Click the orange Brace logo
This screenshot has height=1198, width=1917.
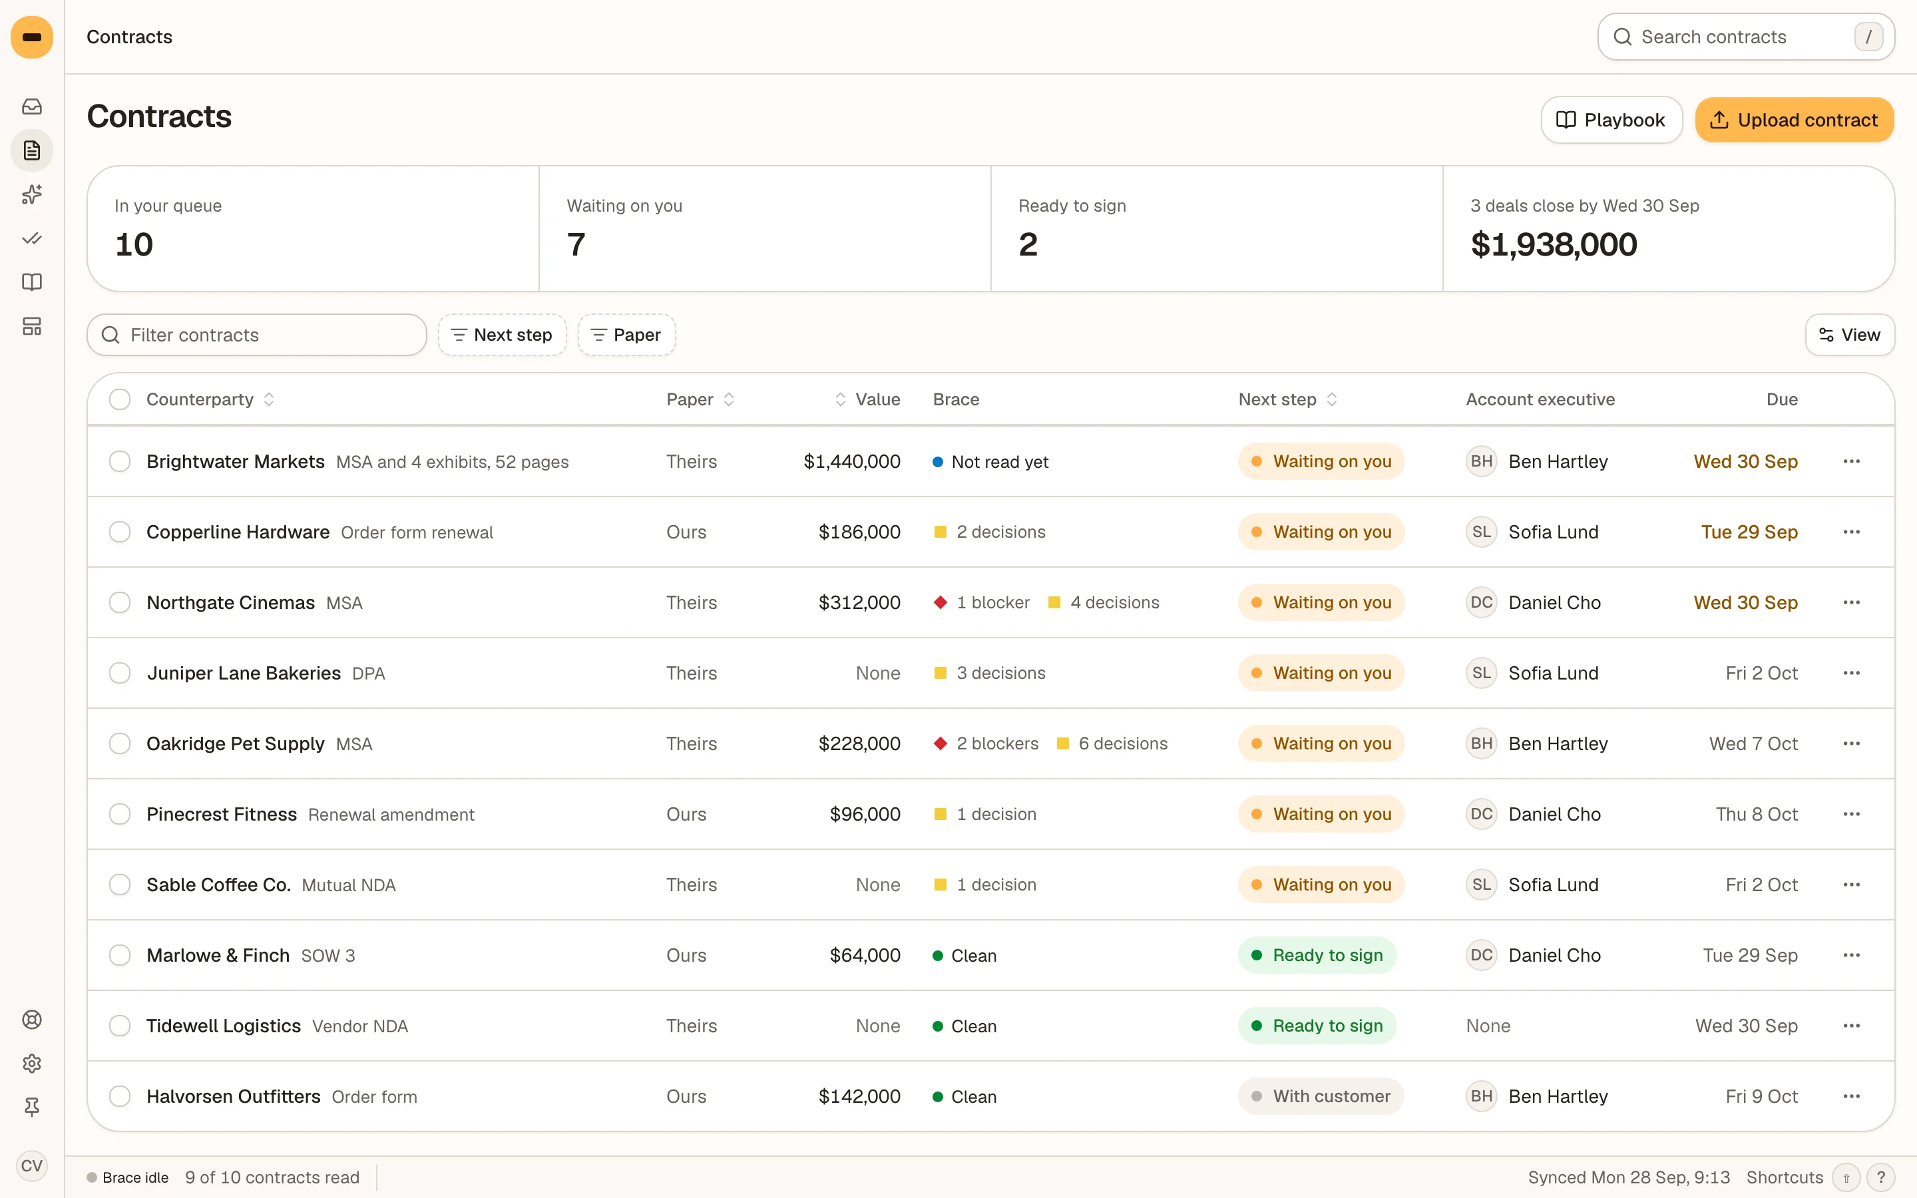tap(32, 37)
